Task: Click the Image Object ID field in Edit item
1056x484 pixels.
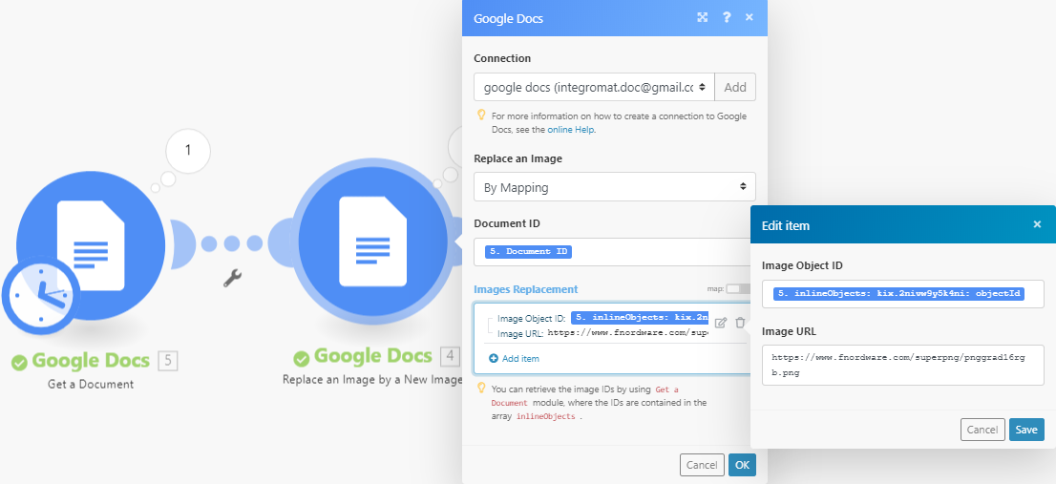Action: point(902,294)
